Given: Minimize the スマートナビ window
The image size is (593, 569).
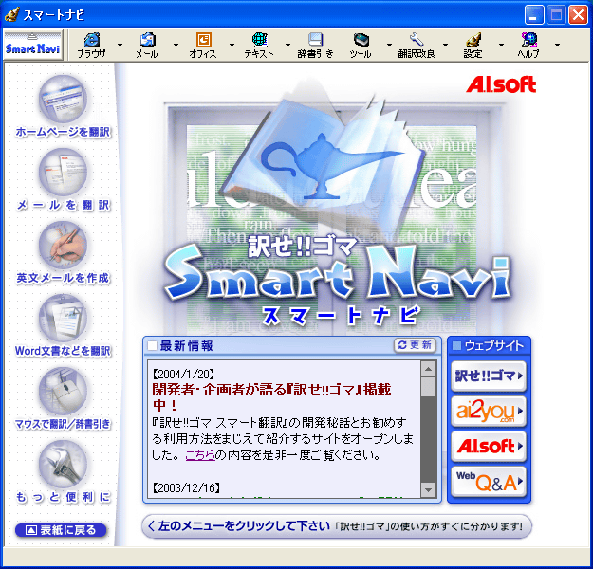Looking at the screenshot, I should [534, 15].
